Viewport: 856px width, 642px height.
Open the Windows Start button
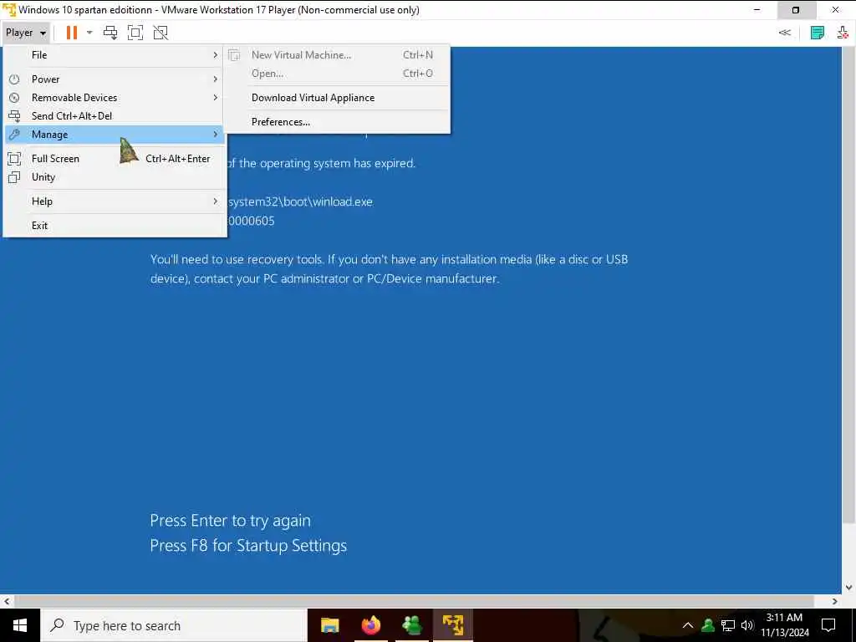[x=20, y=625]
